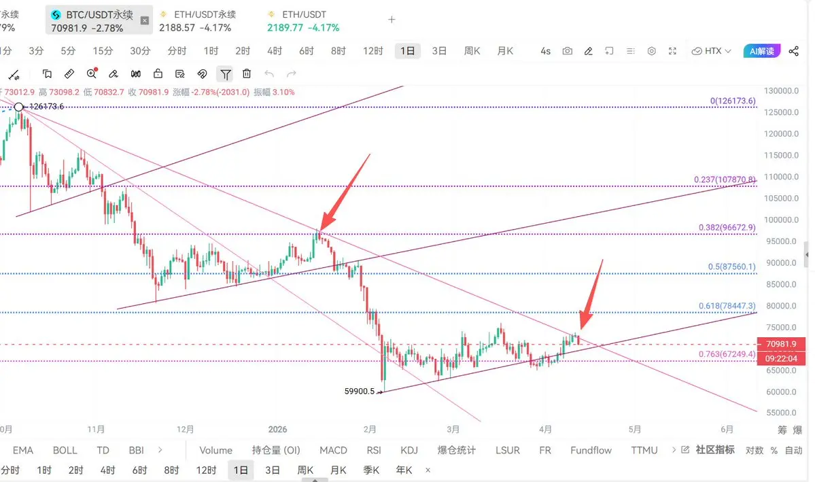The height and width of the screenshot is (482, 815).
Task: Switch to ETH/USDT spot tab
Action: click(x=303, y=21)
